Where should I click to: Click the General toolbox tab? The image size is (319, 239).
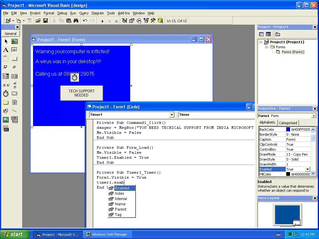click(11, 34)
